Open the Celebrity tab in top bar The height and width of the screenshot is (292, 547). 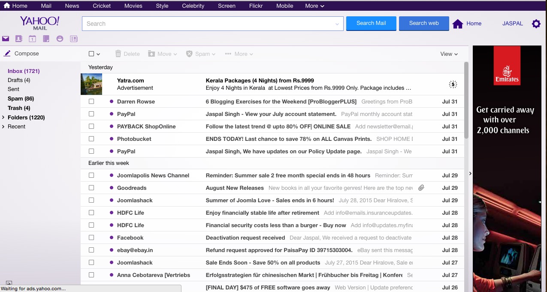[193, 6]
